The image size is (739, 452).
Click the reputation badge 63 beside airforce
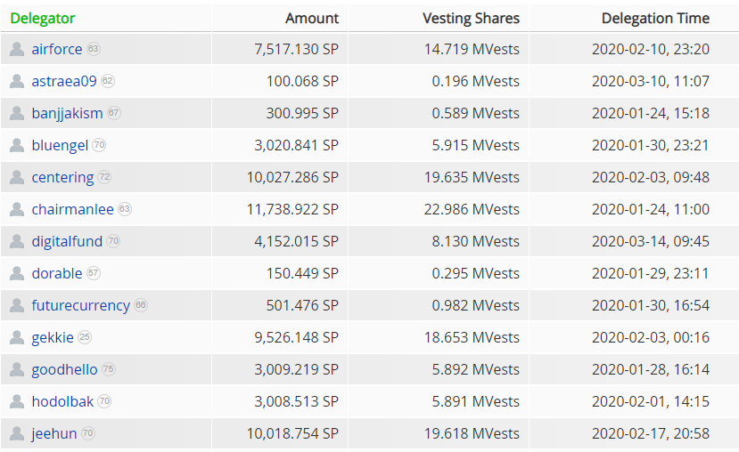click(94, 50)
